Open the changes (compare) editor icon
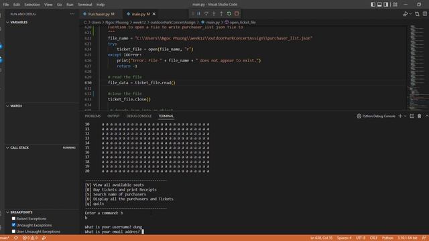Screen dimensions: 429x241 pos(417,14)
